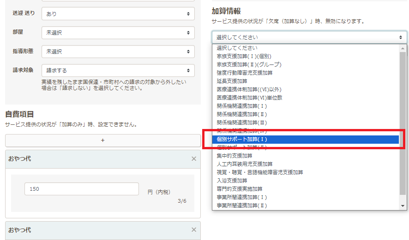Screen dimensions: 409x240
Task: Choose 家族支援加算(Ⅰ)(個別) option
Action: [306, 56]
